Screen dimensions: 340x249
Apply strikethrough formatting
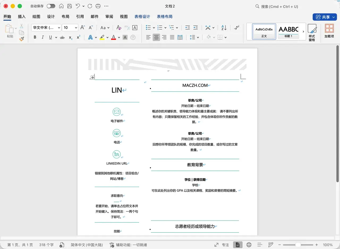point(62,37)
